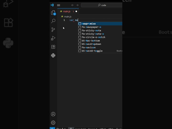Click the snippet icon beside 'newpromise'
The width and height of the screenshot is (172, 129).
tap(80, 24)
